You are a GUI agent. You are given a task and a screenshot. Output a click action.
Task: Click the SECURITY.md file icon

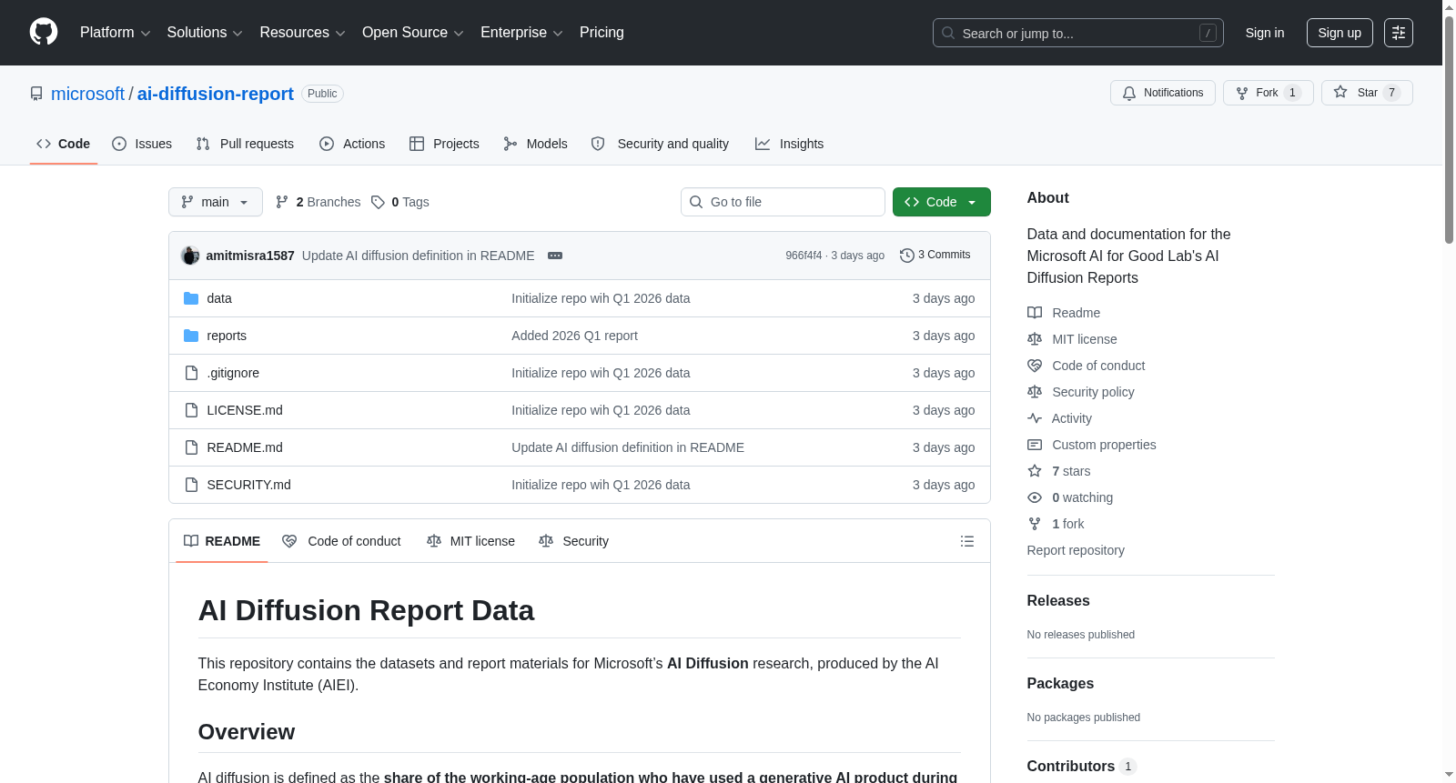pyautogui.click(x=191, y=485)
